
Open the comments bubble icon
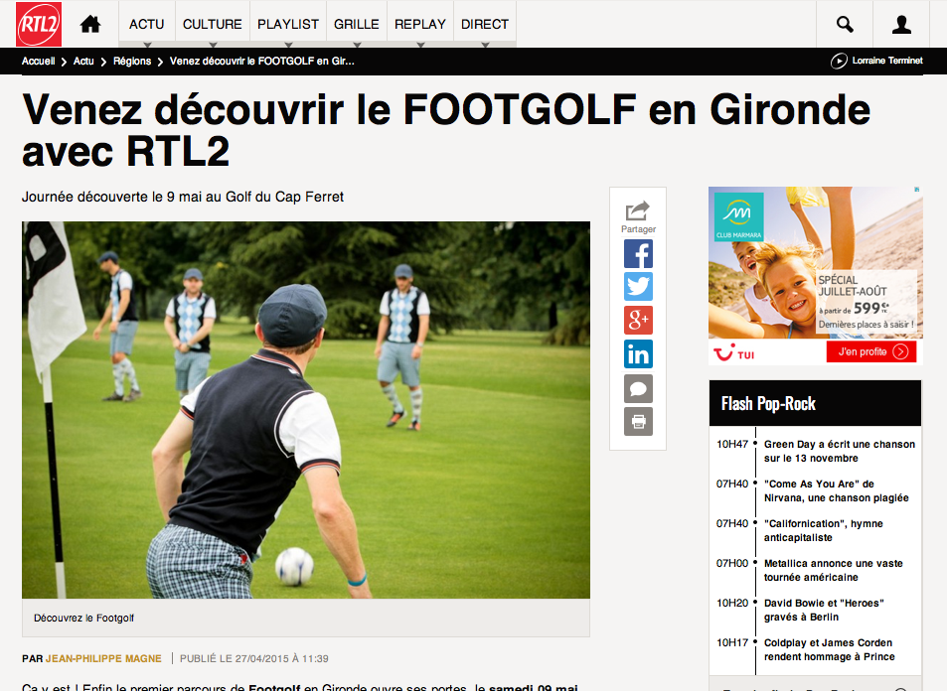click(x=638, y=388)
